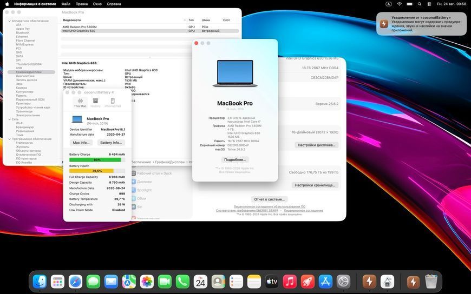Open the Trash in the Dock
Viewport: 471px width, 294px height.
(x=431, y=282)
